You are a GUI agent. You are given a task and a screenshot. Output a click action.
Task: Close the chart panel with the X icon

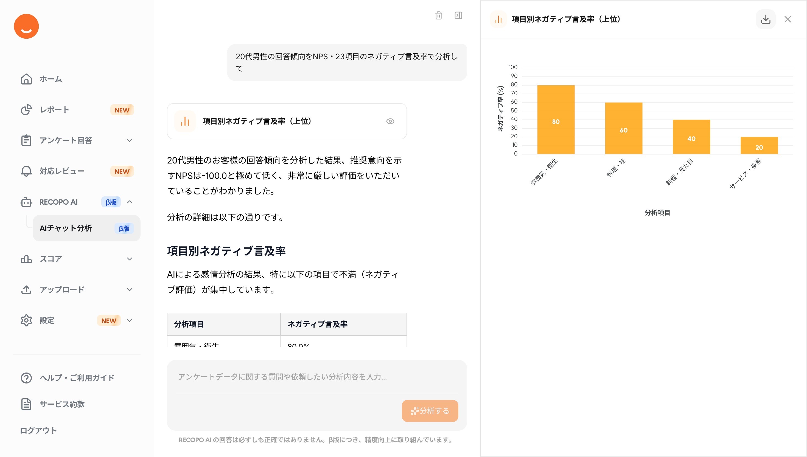click(788, 19)
